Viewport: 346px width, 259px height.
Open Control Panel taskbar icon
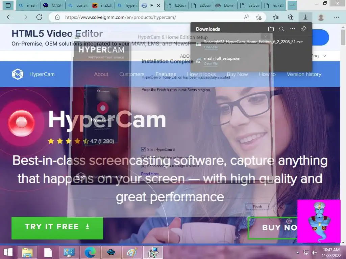(69, 252)
